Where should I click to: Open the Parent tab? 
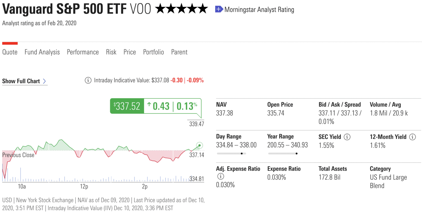[x=179, y=52]
